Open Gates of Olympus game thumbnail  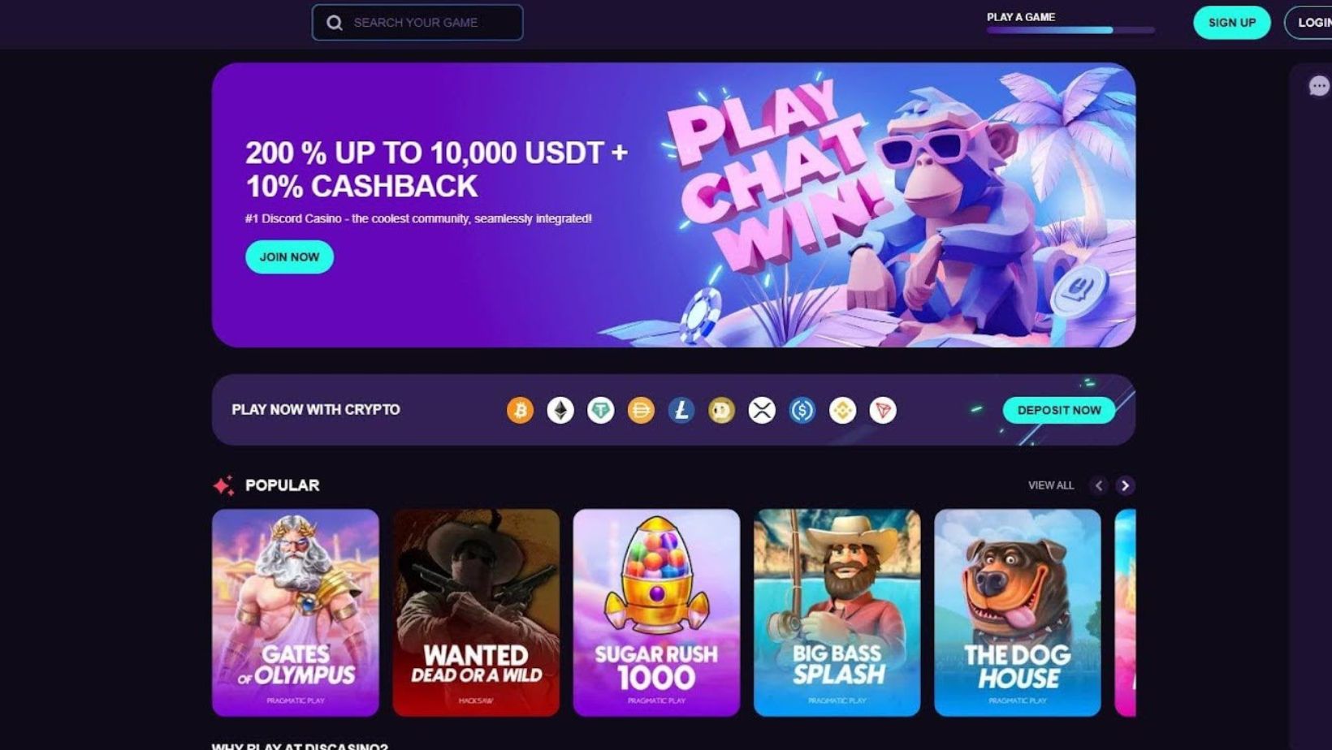tap(296, 613)
